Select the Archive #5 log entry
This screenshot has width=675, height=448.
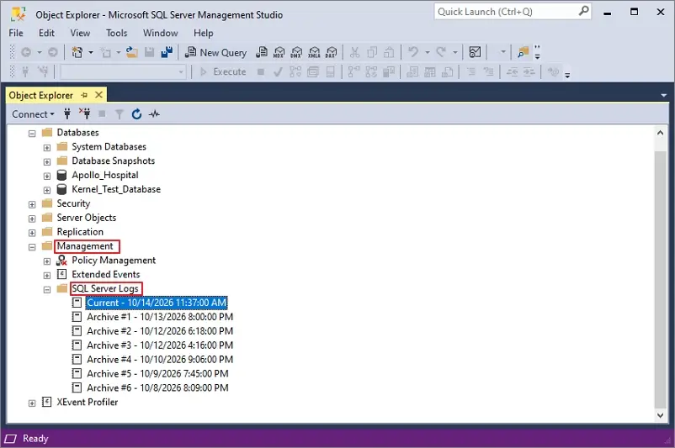pyautogui.click(x=157, y=374)
